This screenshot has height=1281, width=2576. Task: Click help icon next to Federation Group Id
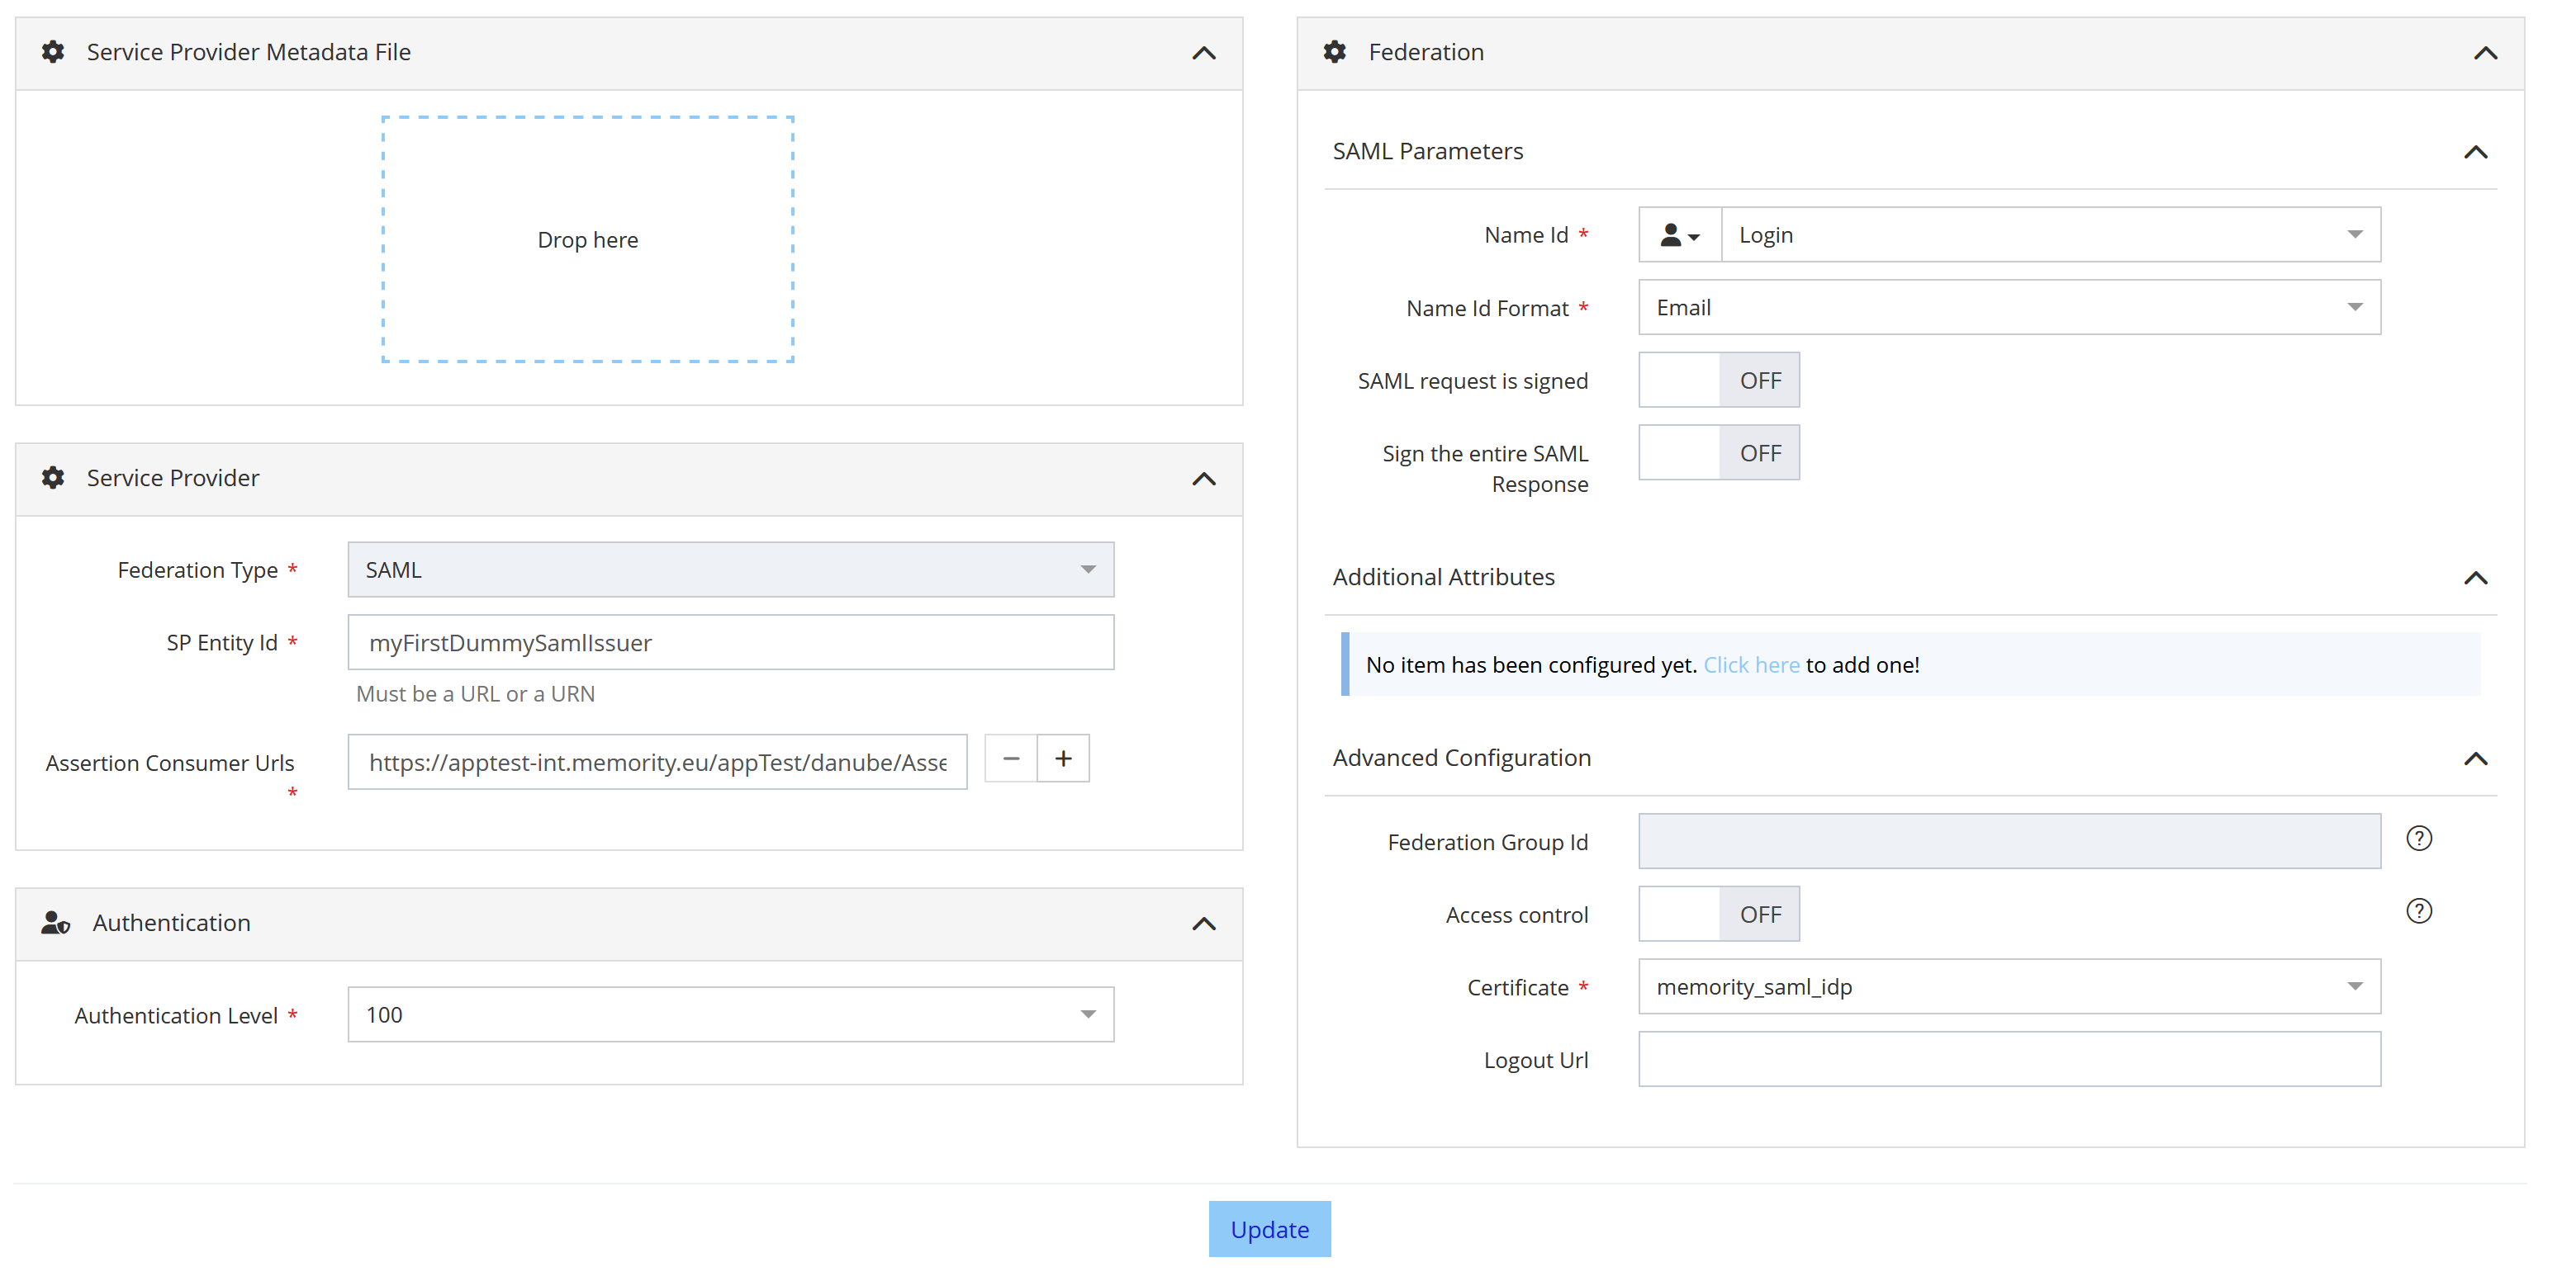[x=2418, y=839]
